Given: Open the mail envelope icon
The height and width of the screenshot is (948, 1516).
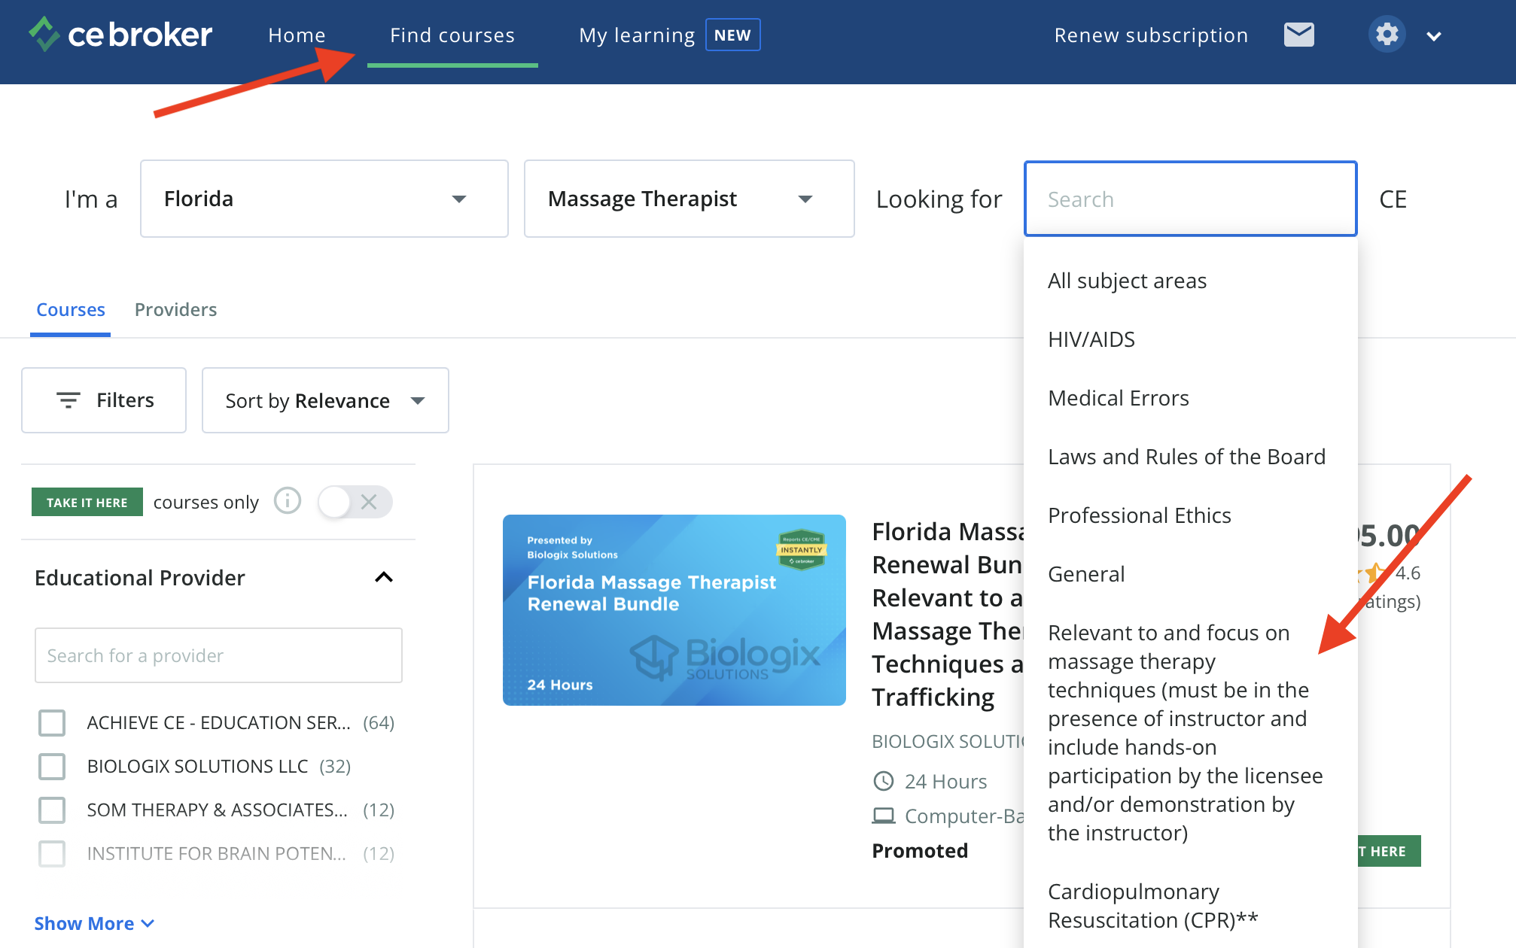Looking at the screenshot, I should (1298, 35).
